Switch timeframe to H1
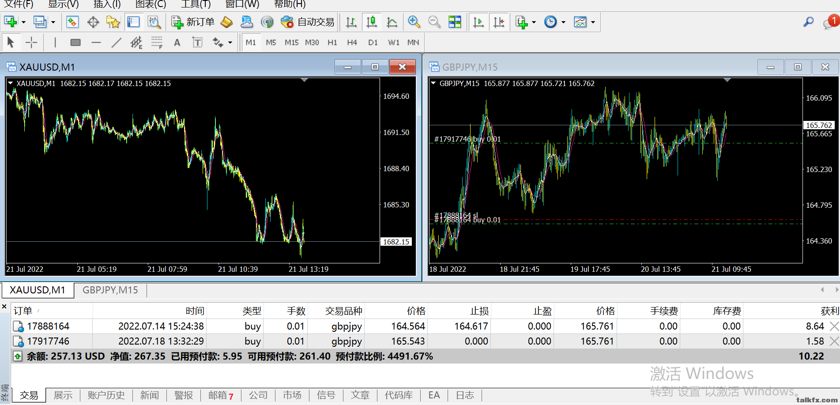This screenshot has width=840, height=405. 332,42
